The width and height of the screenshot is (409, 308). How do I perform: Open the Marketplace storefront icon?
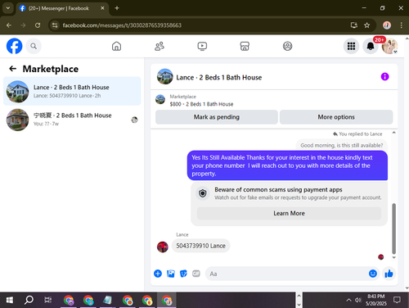[x=245, y=46]
